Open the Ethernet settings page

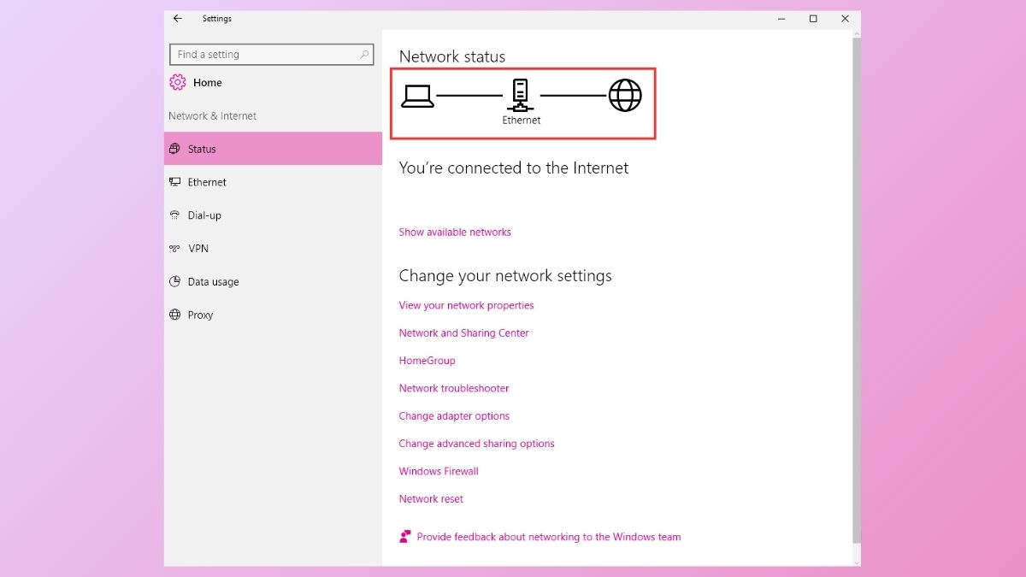273,182
